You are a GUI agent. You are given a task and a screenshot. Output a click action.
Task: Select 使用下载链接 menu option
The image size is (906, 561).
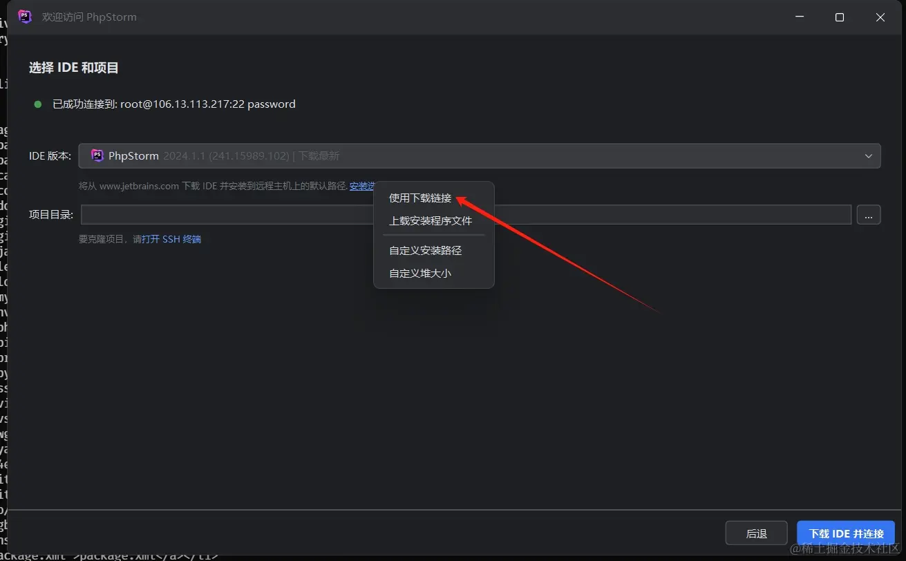[x=420, y=198]
